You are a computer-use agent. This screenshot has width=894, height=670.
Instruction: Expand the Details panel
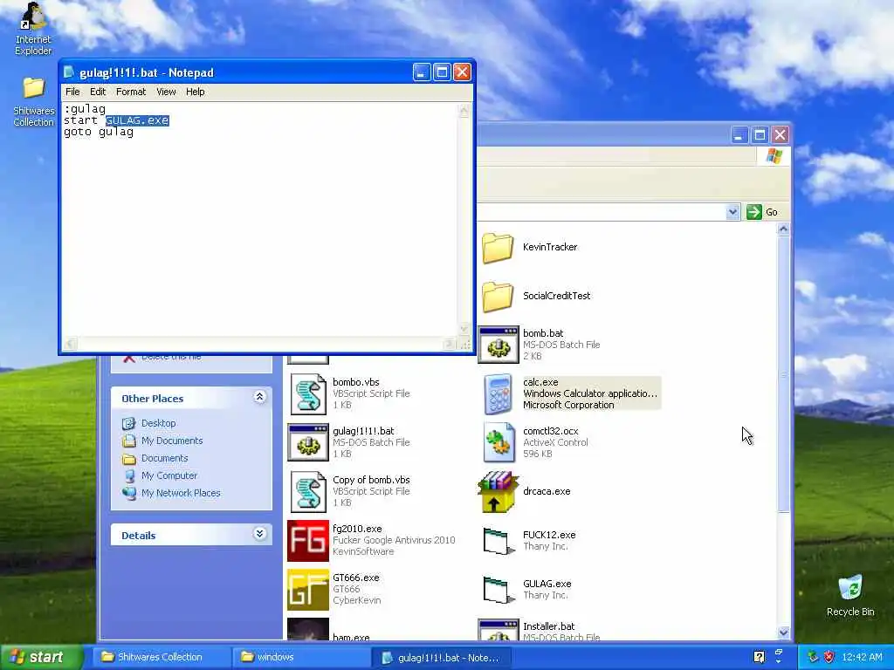click(x=259, y=534)
